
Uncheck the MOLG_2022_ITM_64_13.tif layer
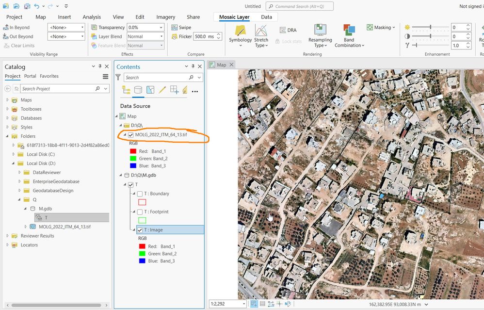pos(130,135)
